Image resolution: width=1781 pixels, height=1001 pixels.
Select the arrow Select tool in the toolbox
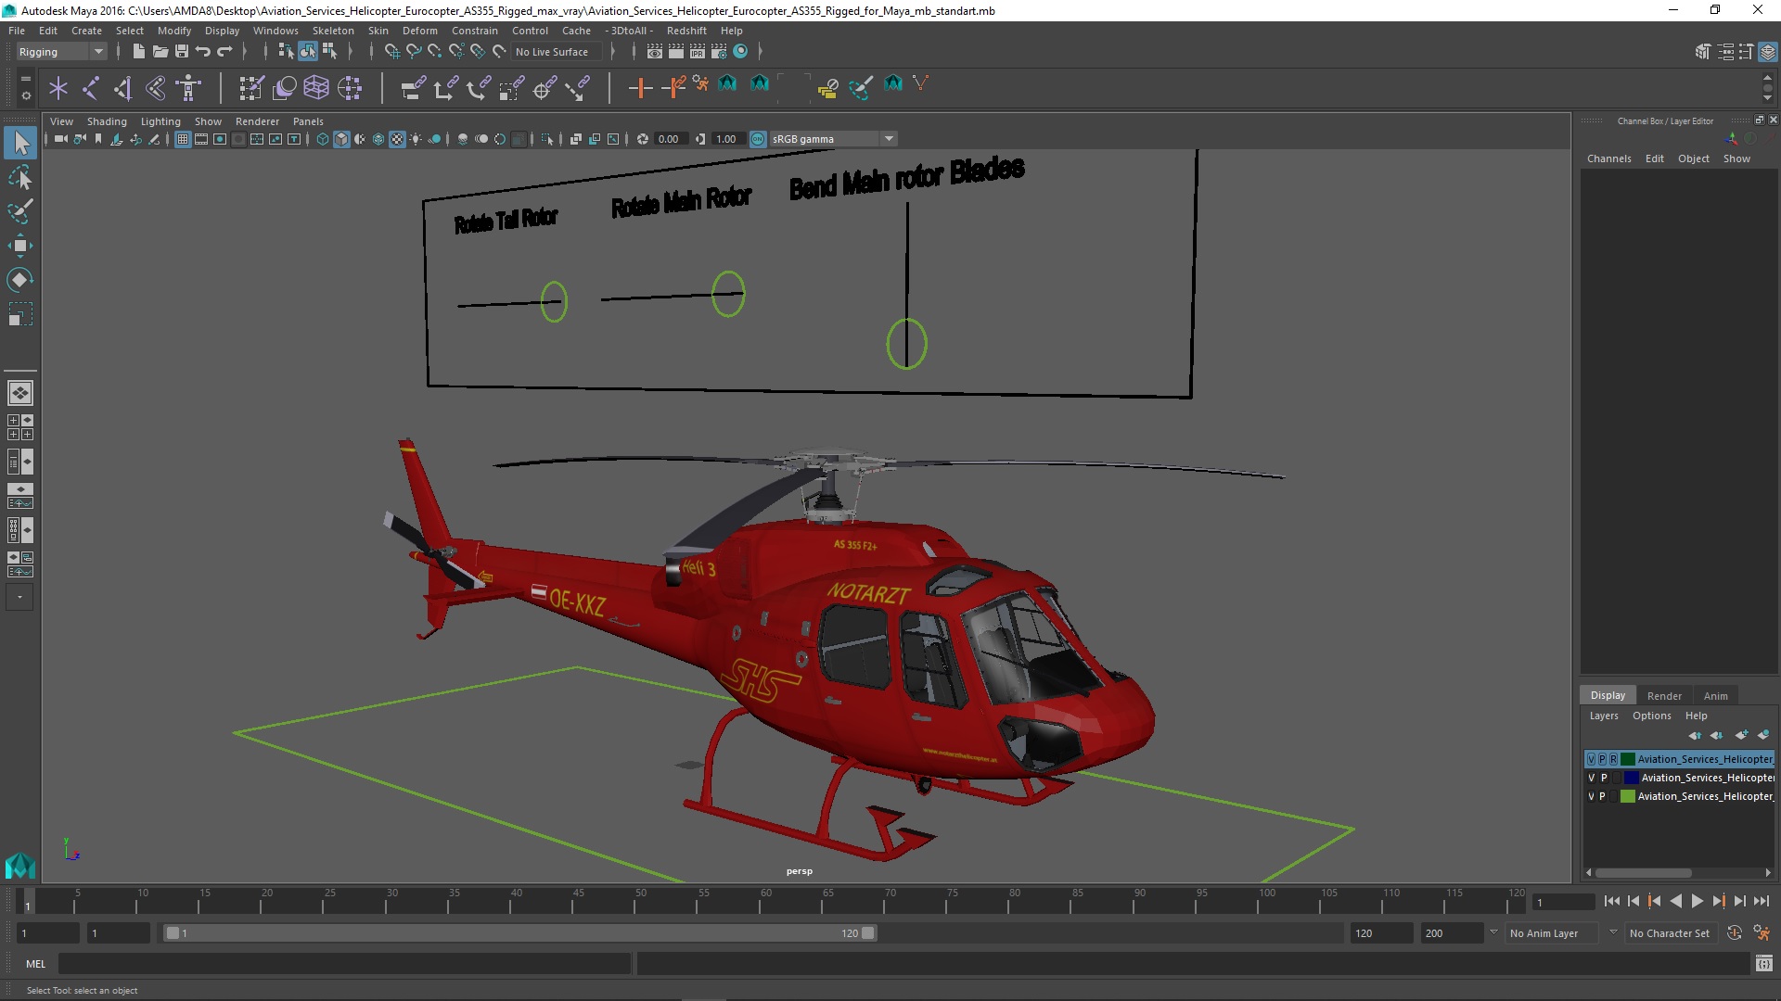tap(20, 143)
